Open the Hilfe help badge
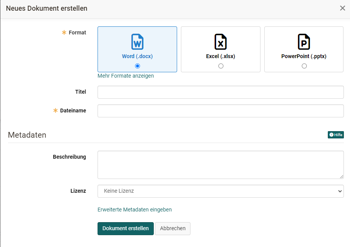This screenshot has width=350, height=247. coord(335,135)
